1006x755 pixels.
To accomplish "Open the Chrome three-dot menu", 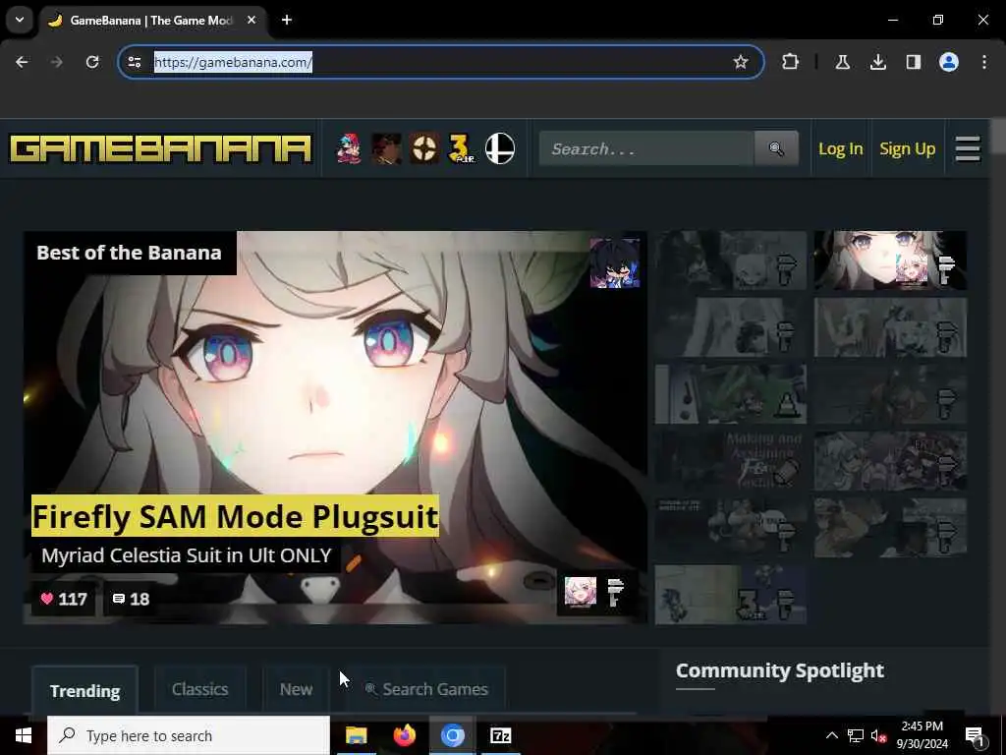I will click(984, 62).
